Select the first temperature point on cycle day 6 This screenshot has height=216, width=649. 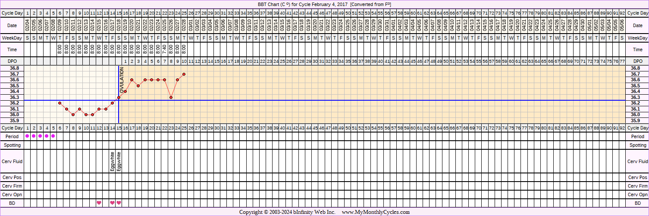point(60,103)
